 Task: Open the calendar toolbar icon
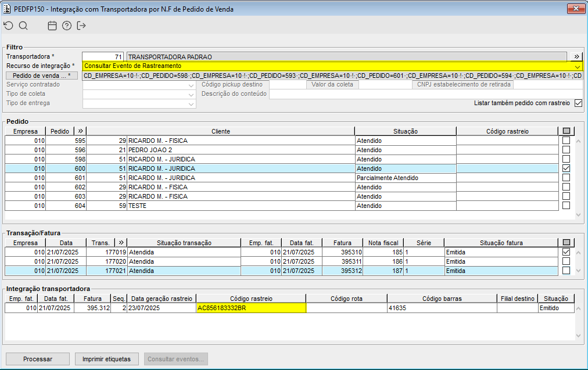click(52, 26)
